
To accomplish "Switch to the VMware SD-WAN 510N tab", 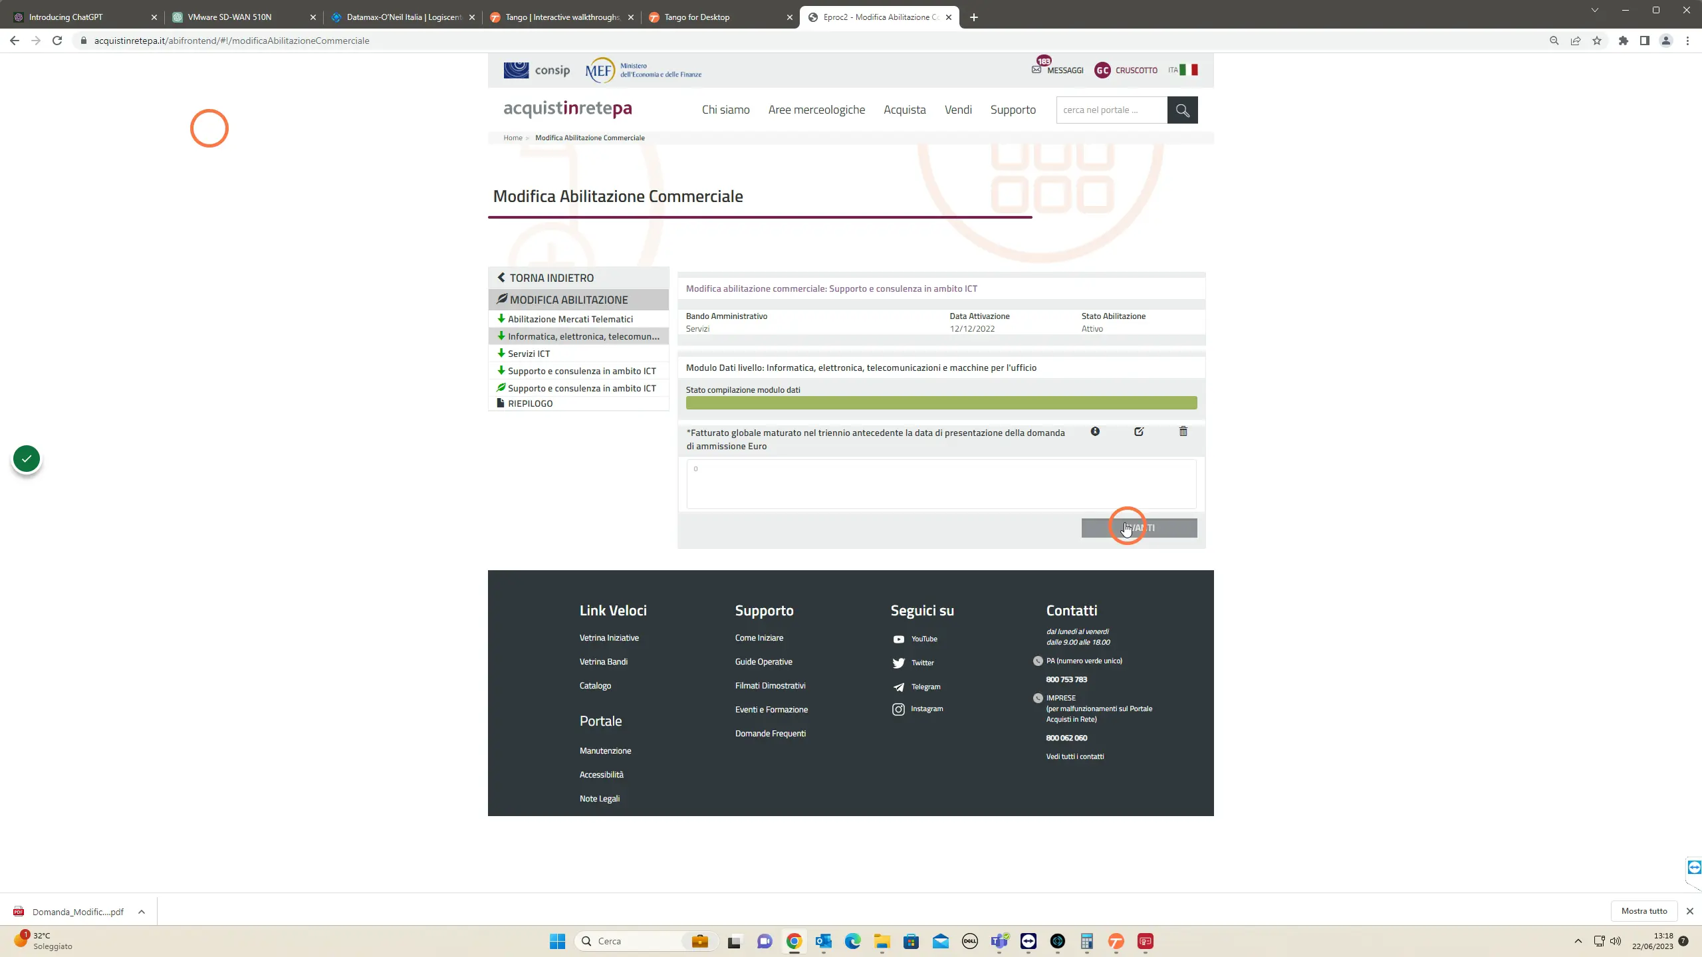I will [243, 17].
